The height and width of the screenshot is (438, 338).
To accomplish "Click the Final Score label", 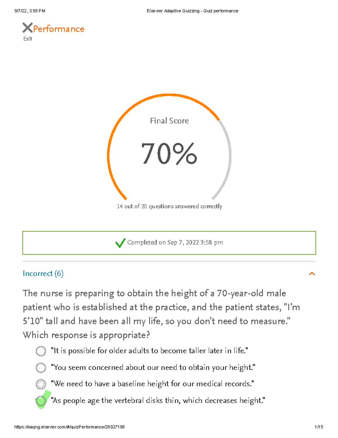I will coord(169,121).
